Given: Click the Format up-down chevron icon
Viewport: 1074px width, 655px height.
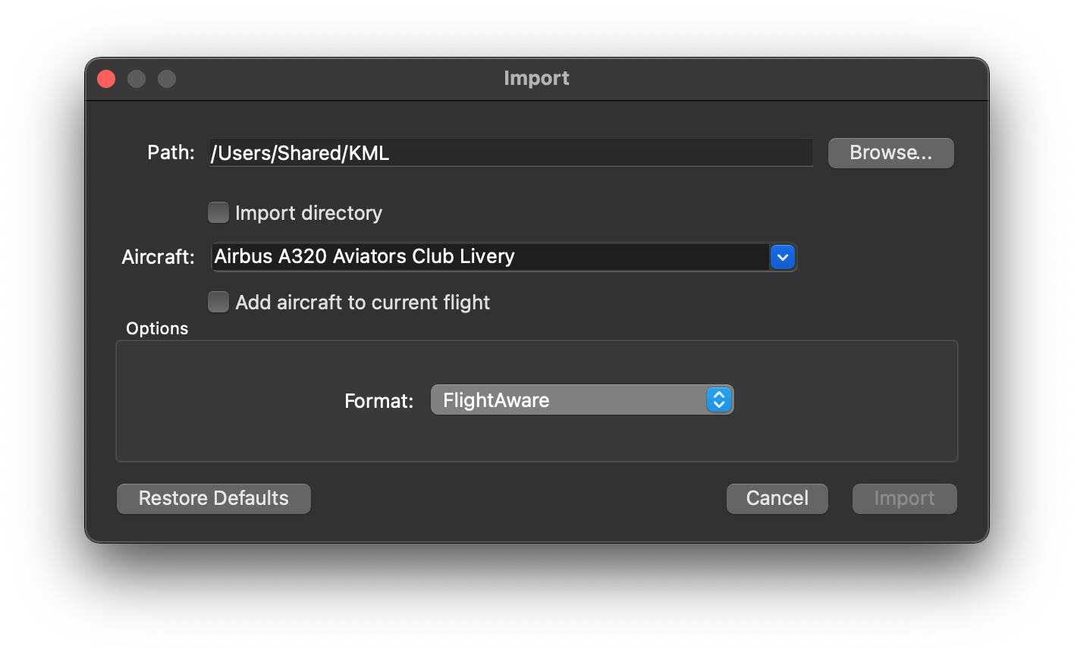Looking at the screenshot, I should tap(718, 400).
